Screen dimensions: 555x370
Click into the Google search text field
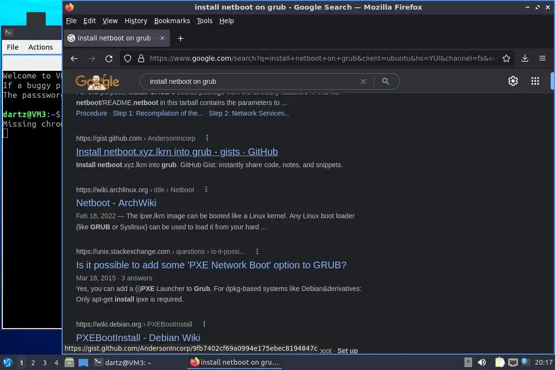tap(253, 81)
